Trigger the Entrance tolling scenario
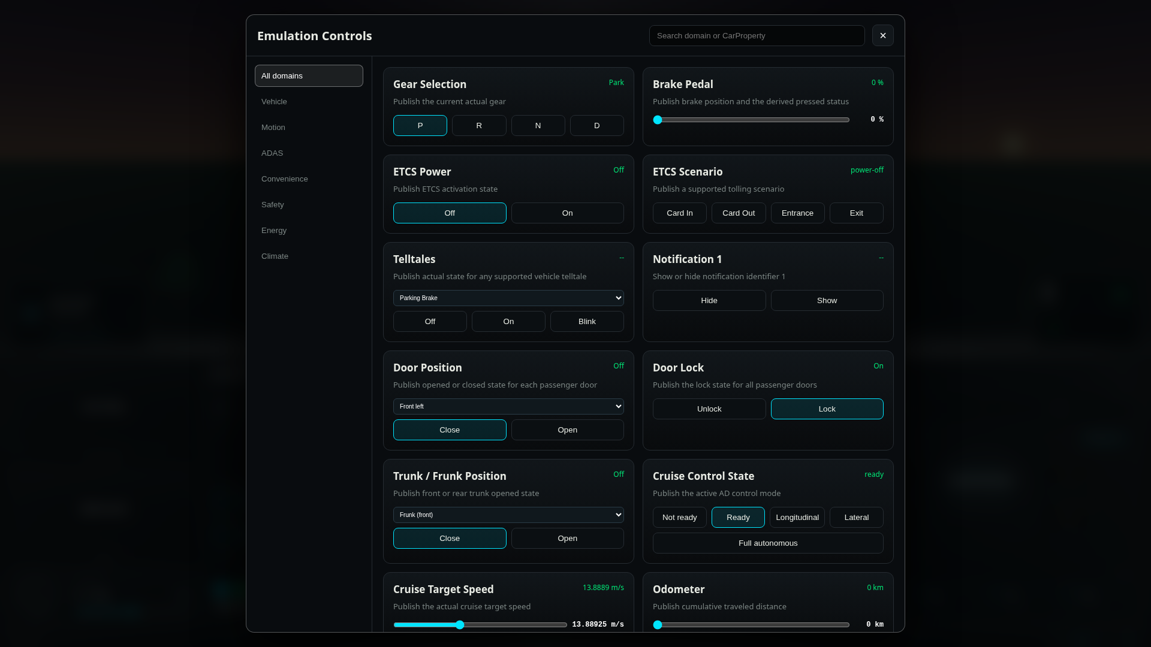The width and height of the screenshot is (1151, 647). (797, 213)
